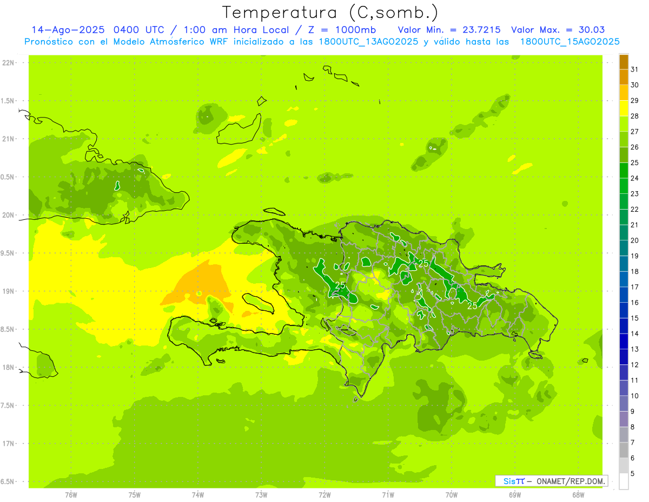The image size is (649, 502).
Task: Click the blue 'Sis' logo in the credit box
Action: point(509,481)
